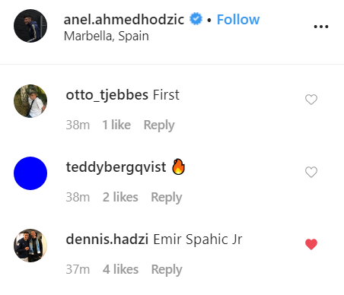Like teddybergqvist's fire emoji comment
344x295 pixels.
(311, 172)
